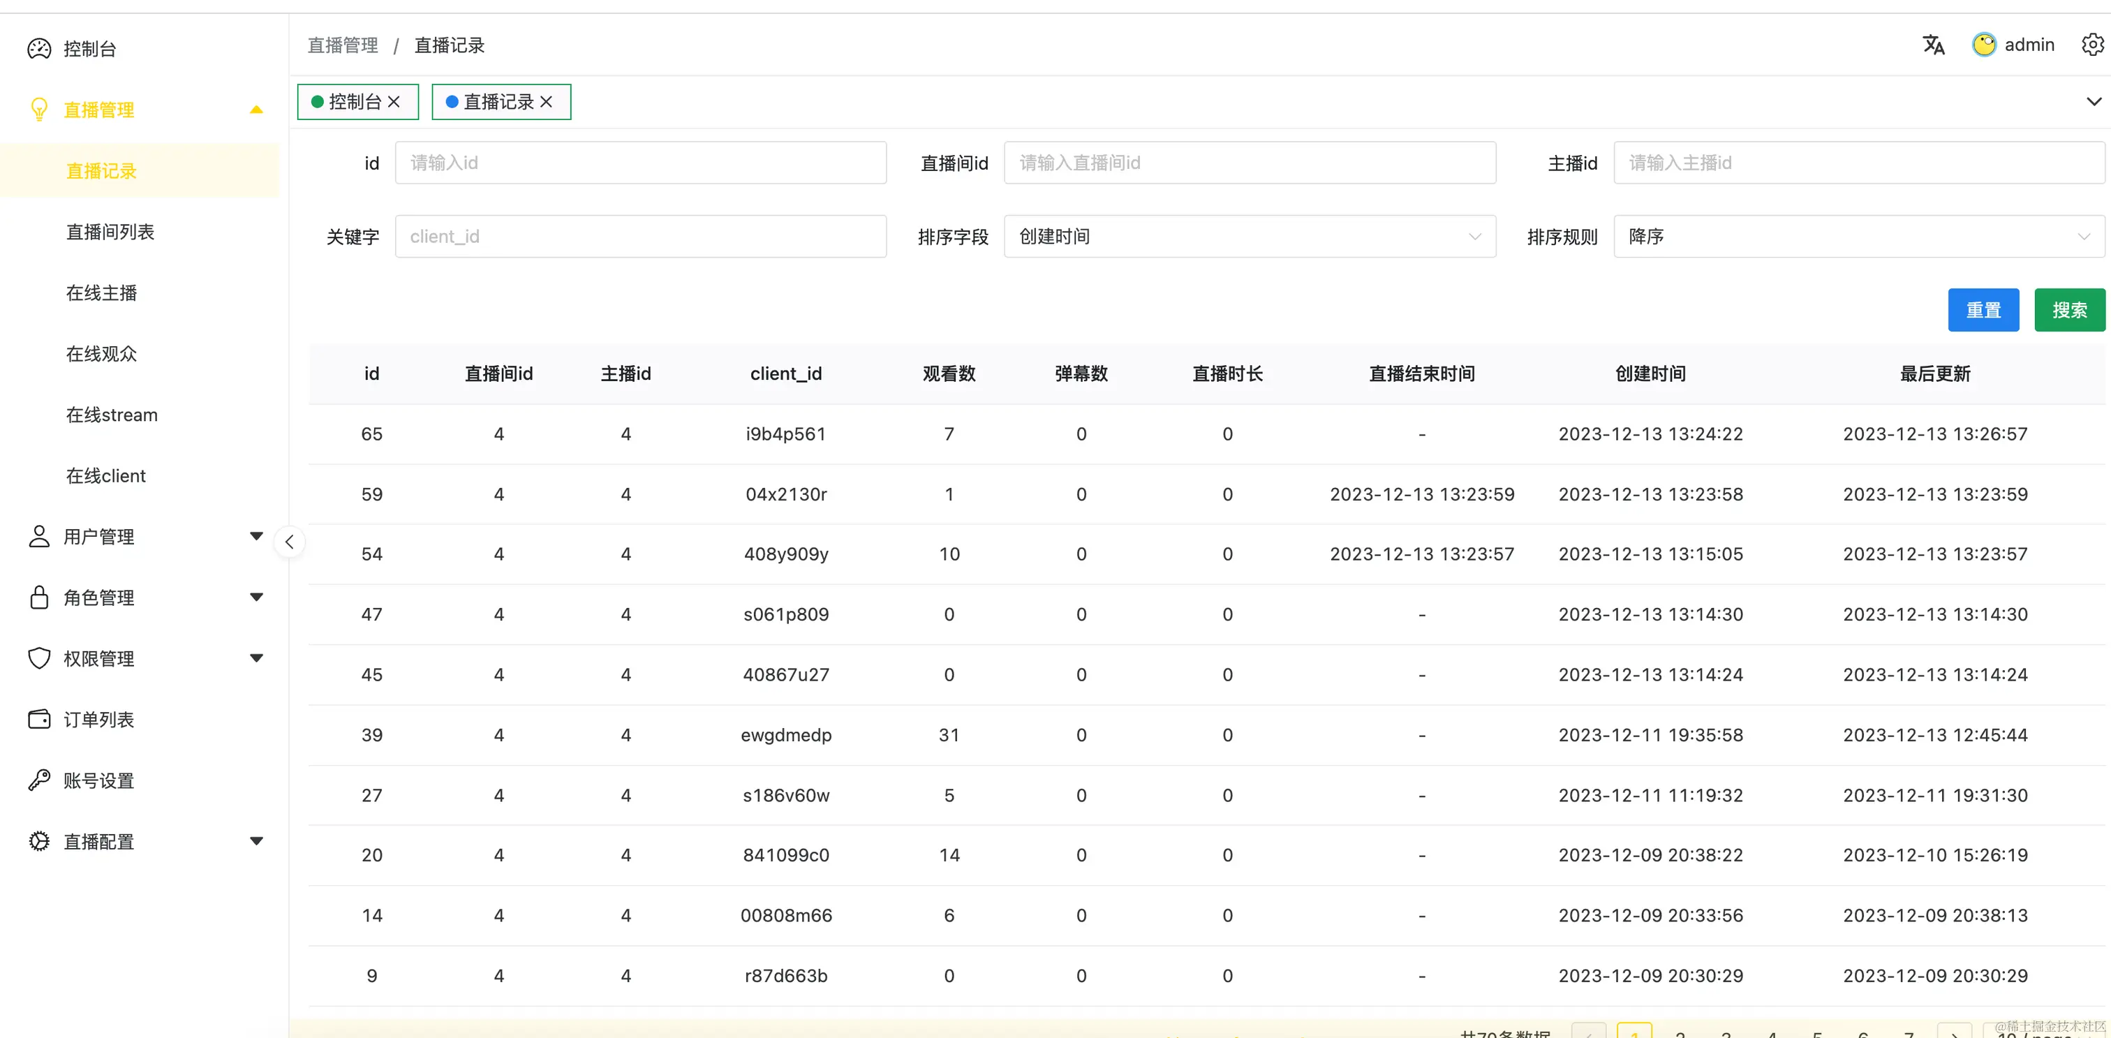Click the admin username
The image size is (2111, 1038).
coord(2029,45)
